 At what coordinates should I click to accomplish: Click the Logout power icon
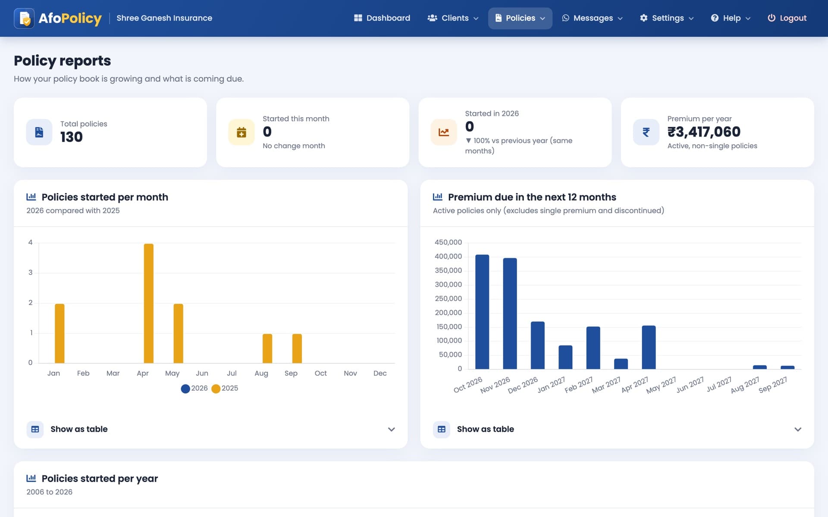click(x=772, y=18)
